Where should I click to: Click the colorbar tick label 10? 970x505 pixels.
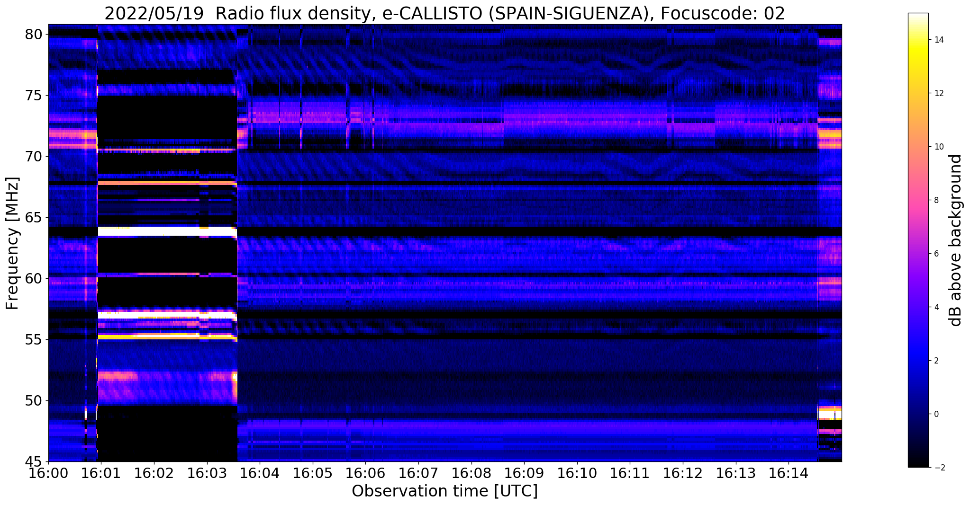click(937, 147)
